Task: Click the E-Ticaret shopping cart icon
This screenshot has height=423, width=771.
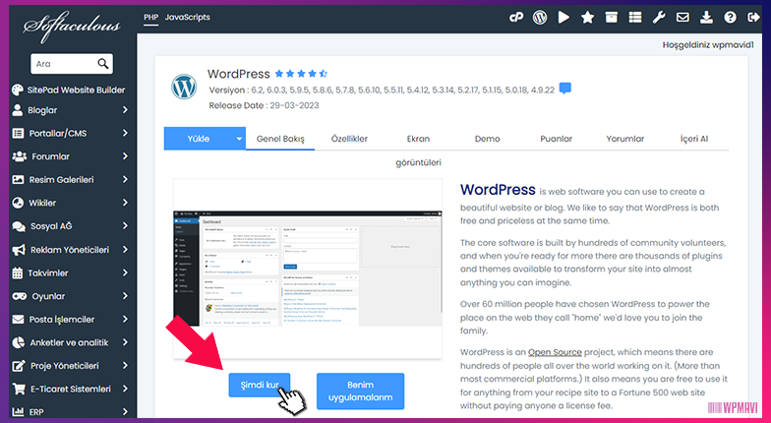Action: 19,390
